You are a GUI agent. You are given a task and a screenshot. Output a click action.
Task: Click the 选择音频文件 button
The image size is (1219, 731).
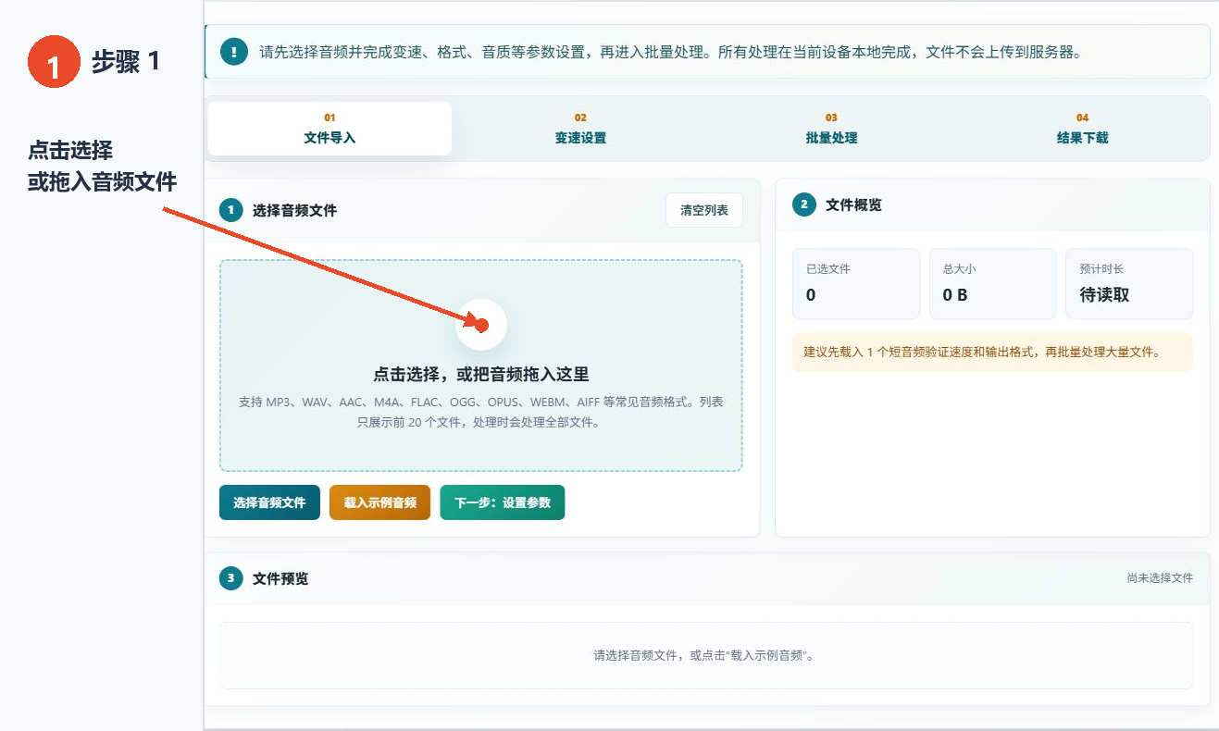pos(269,502)
